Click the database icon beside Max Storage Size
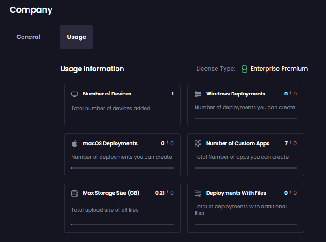The image size is (326, 242). (x=74, y=193)
